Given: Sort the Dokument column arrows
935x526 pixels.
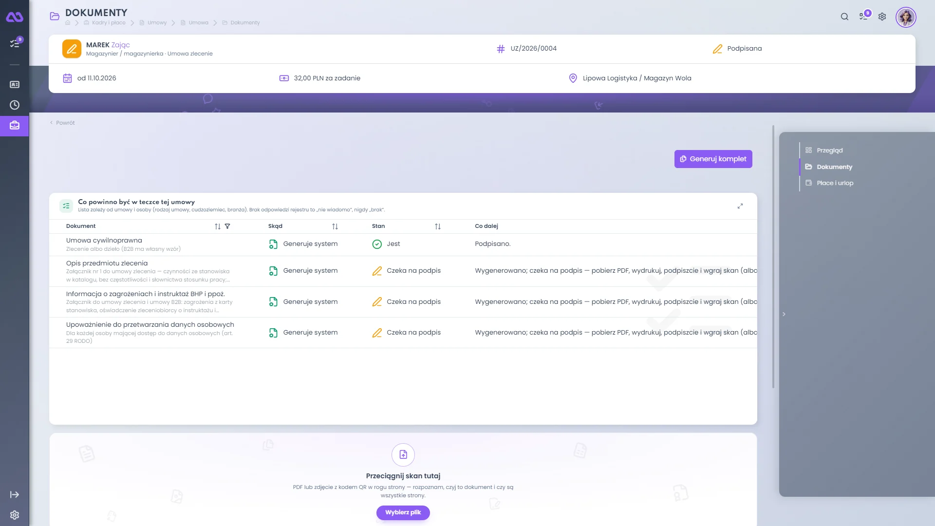Looking at the screenshot, I should click(x=218, y=226).
